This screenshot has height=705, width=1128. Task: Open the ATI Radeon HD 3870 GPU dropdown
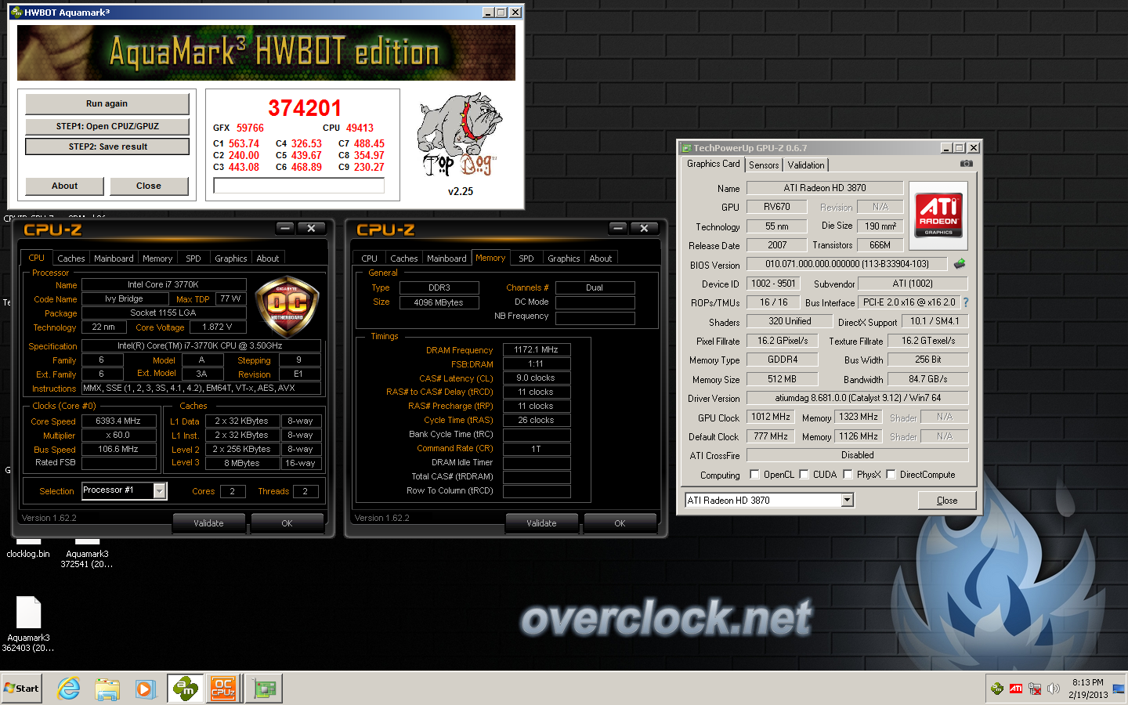click(847, 500)
